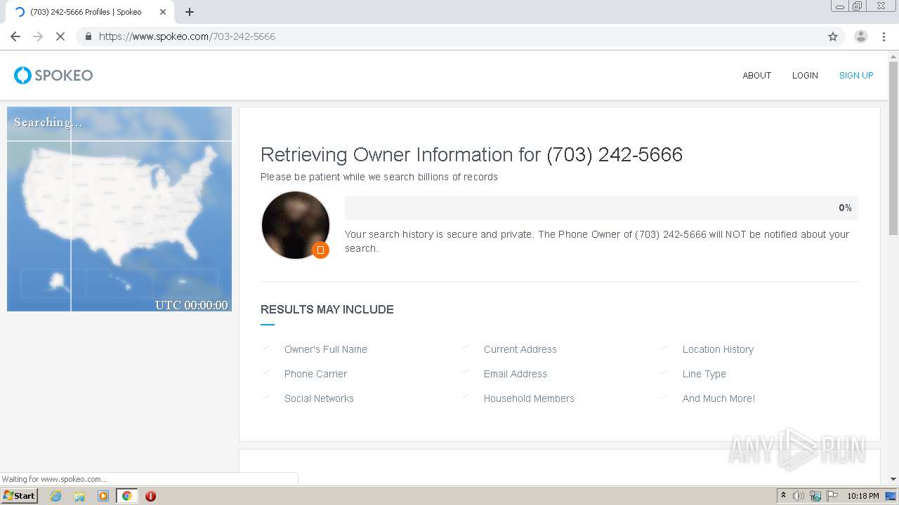Click the address bar URL

[x=187, y=36]
